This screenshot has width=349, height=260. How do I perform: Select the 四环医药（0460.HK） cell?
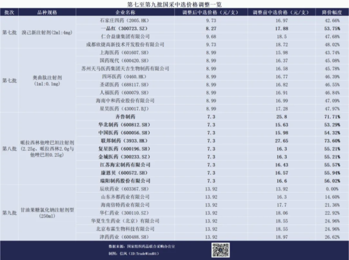[x=125, y=77]
